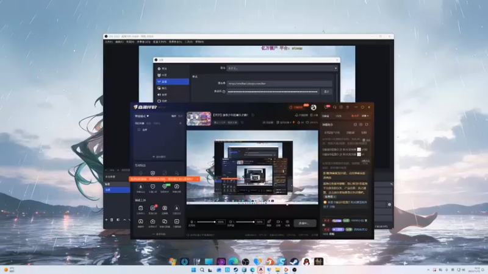Viewport: 488px width, 274px height.
Task: Open the Tools menu in OBS
Action: tap(188, 41)
